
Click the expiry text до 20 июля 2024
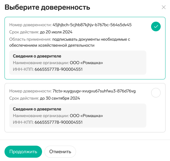pyautogui.click(x=56, y=32)
